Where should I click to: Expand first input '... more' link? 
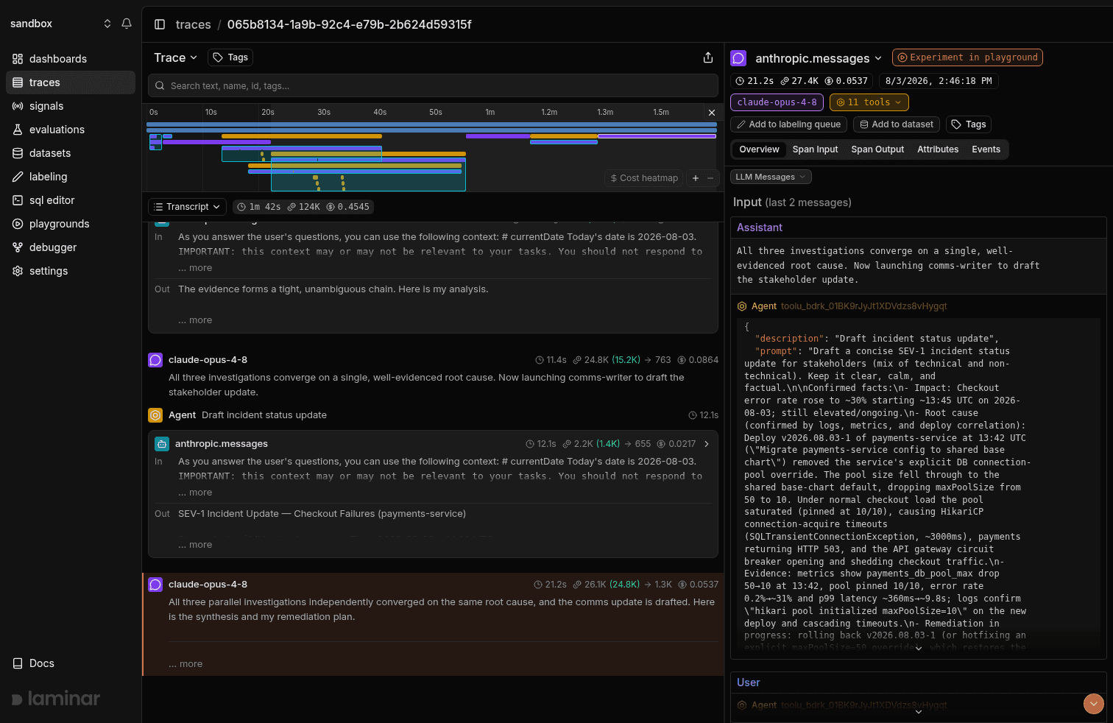click(195, 268)
